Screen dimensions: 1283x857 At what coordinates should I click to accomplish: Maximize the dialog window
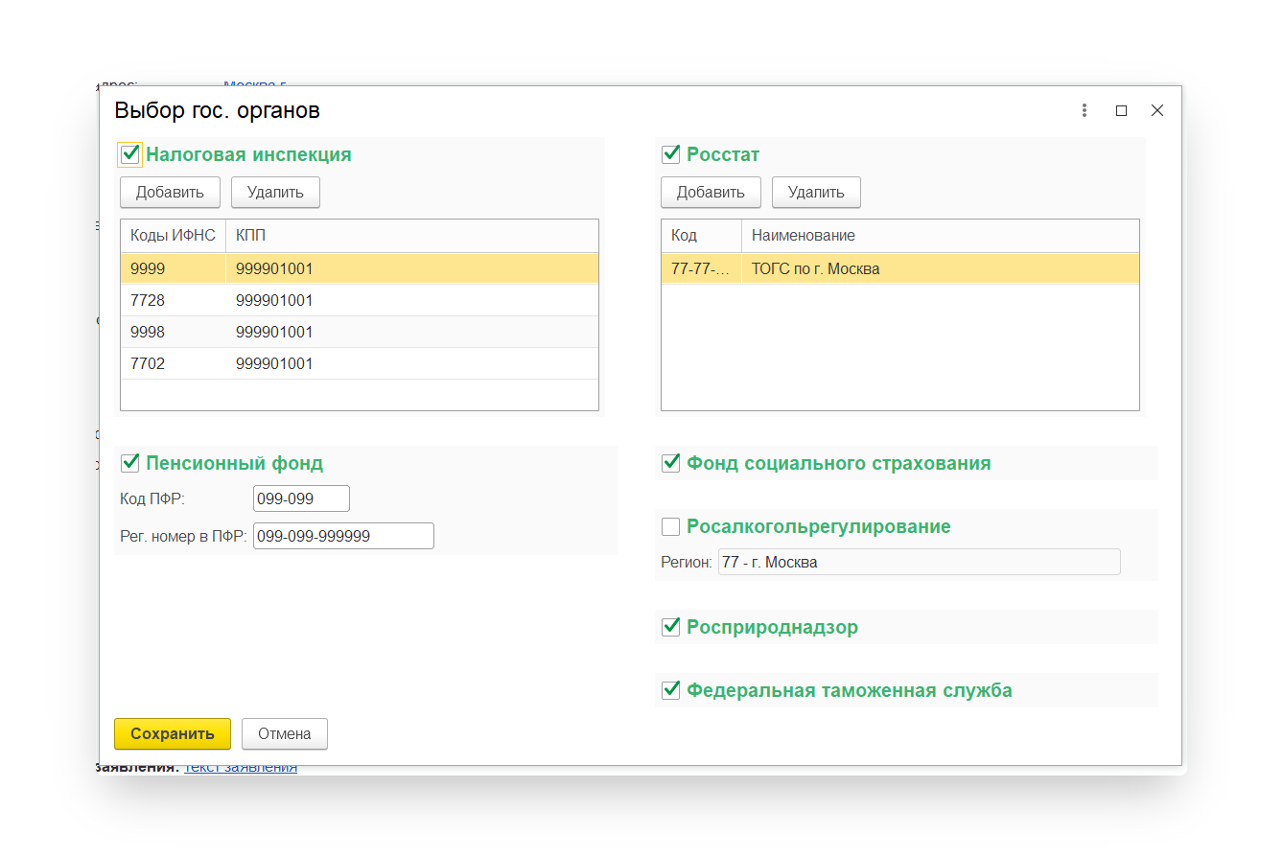1121,110
